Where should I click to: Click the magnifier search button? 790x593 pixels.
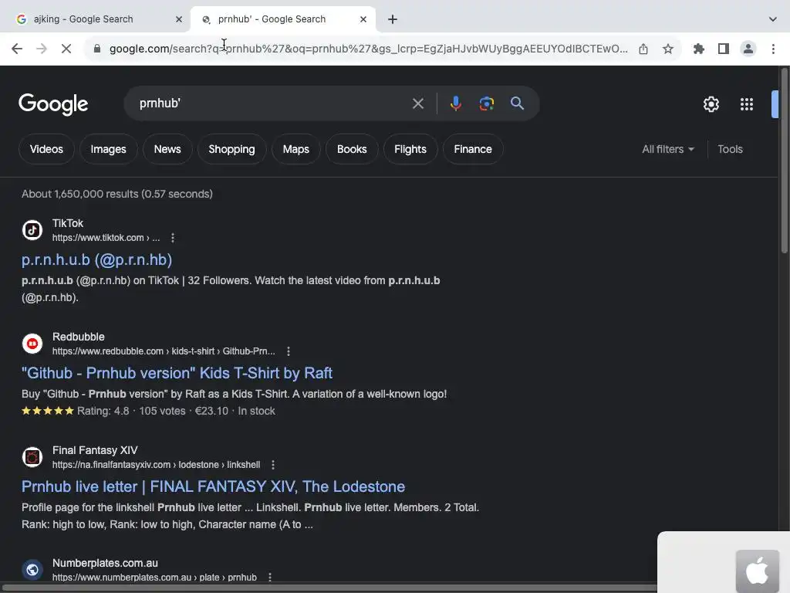(x=518, y=103)
